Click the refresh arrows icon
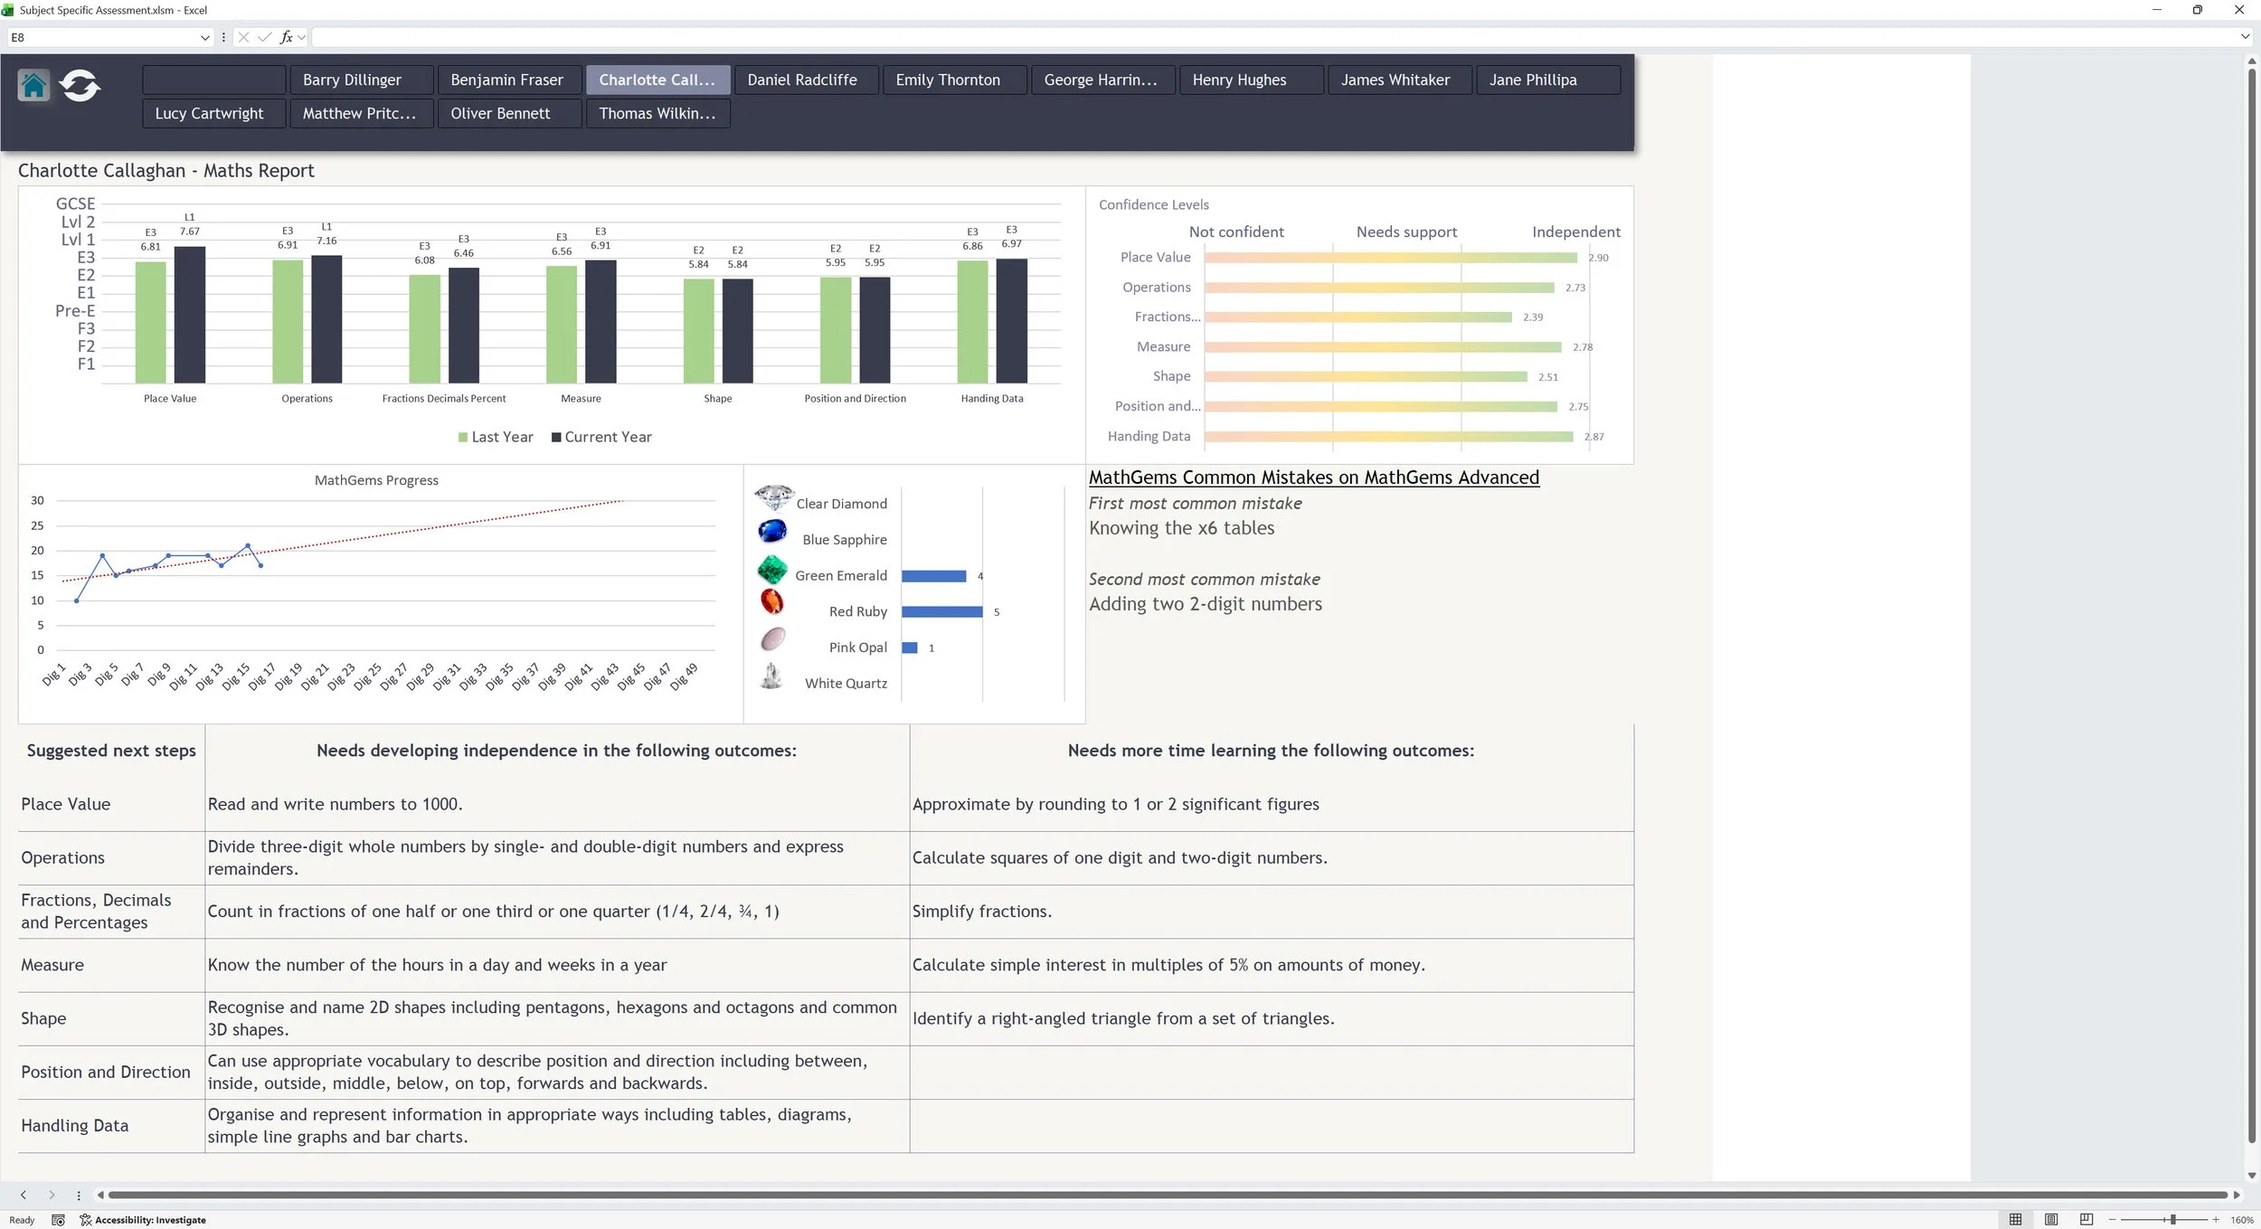Screen dimensions: 2261x1229 pos(80,86)
